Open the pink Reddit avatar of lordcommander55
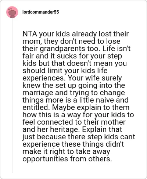 [12, 12]
